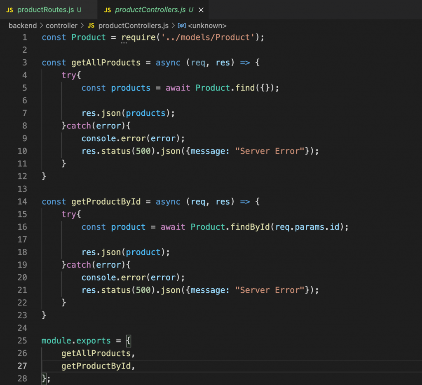Click the await keyword on line 16
This screenshot has width=422, height=385.
(173, 227)
